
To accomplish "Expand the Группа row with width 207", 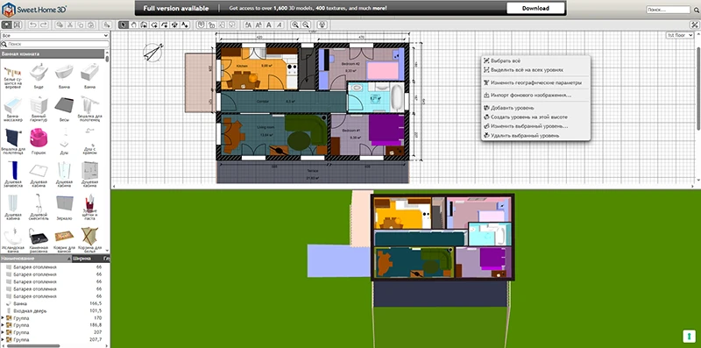I will pyautogui.click(x=4, y=332).
